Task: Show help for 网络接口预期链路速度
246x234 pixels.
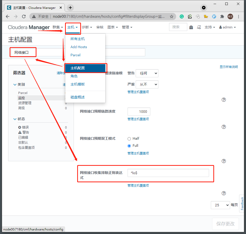Action: 224,127
